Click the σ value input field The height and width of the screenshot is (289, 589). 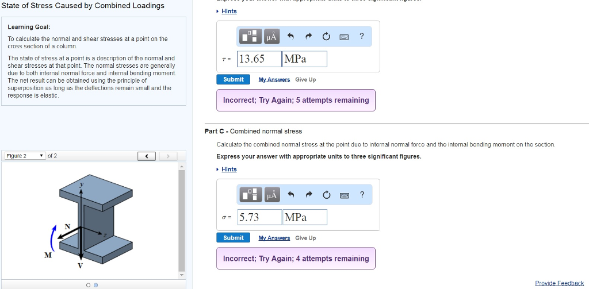point(259,217)
